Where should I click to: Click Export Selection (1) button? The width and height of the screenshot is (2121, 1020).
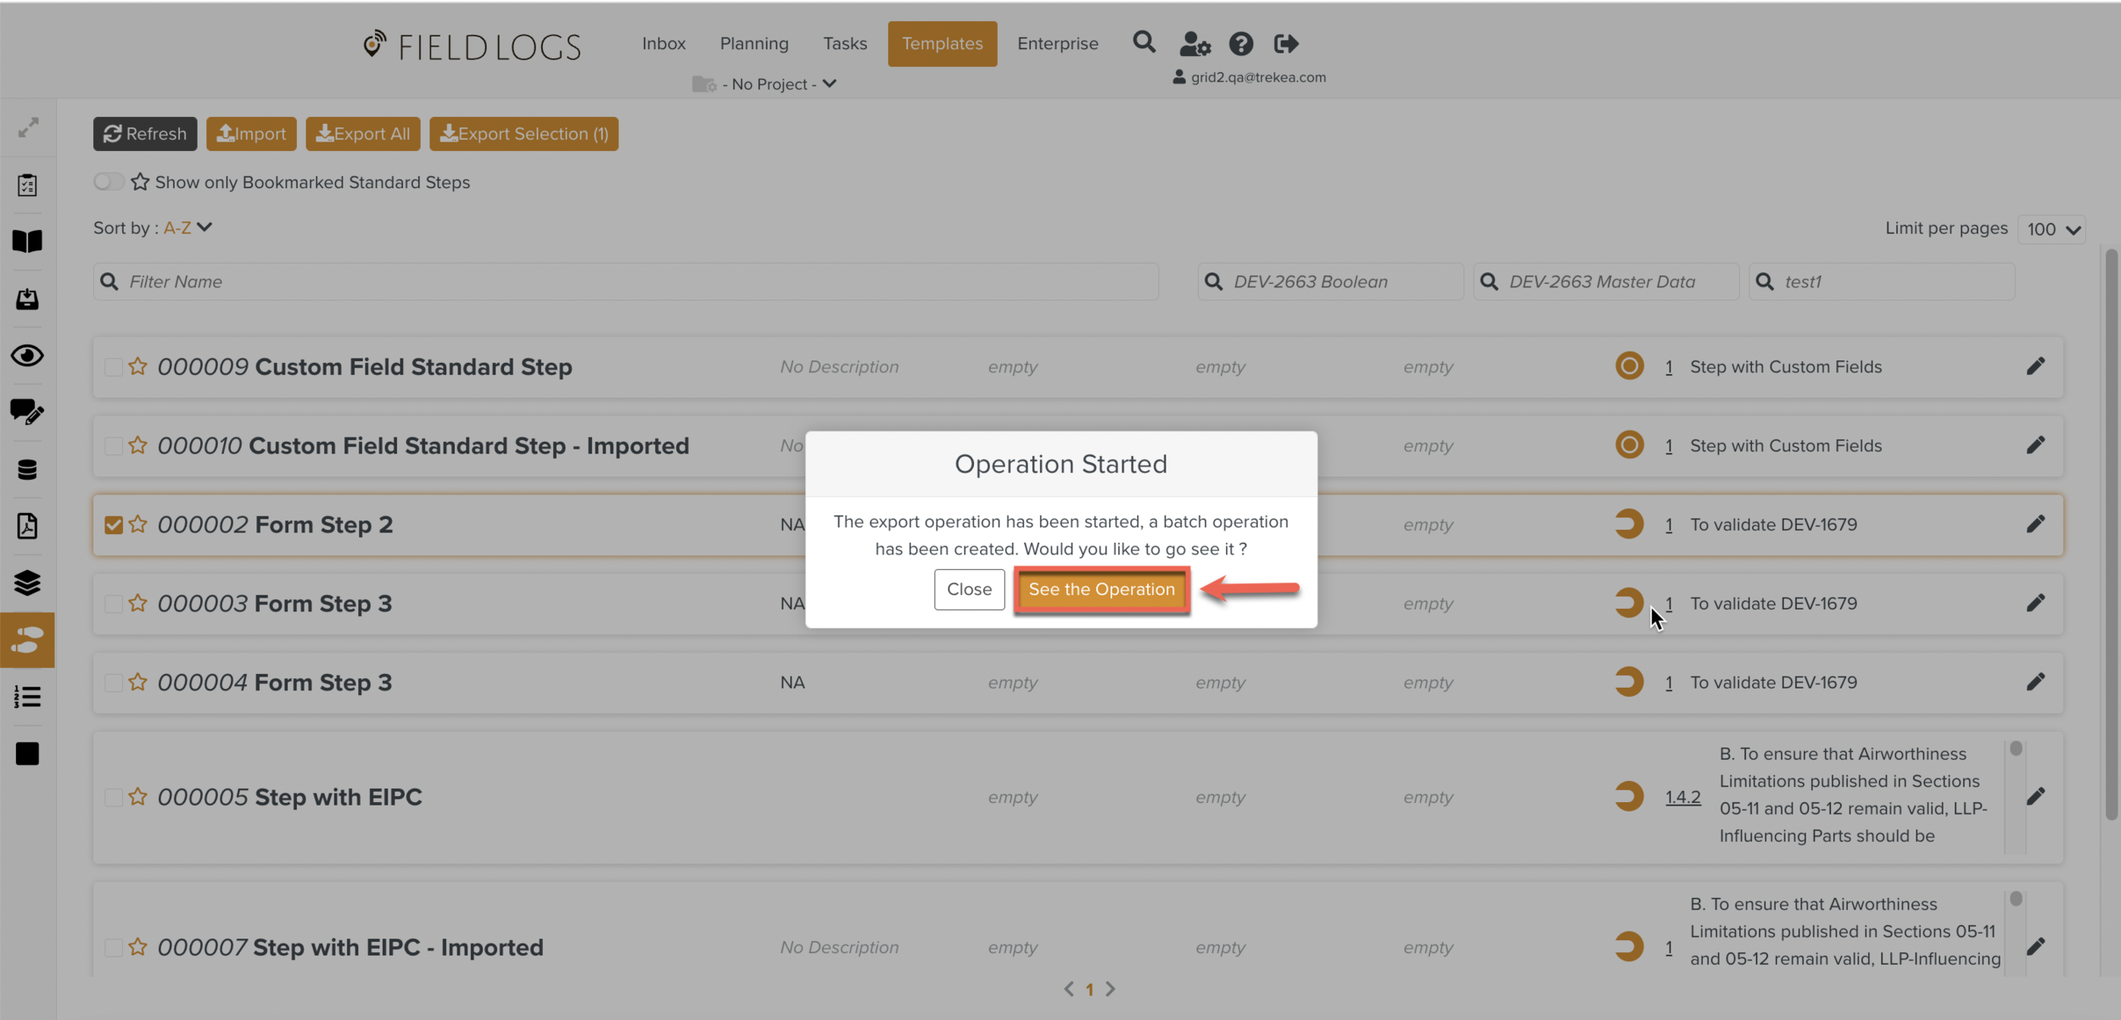click(523, 133)
